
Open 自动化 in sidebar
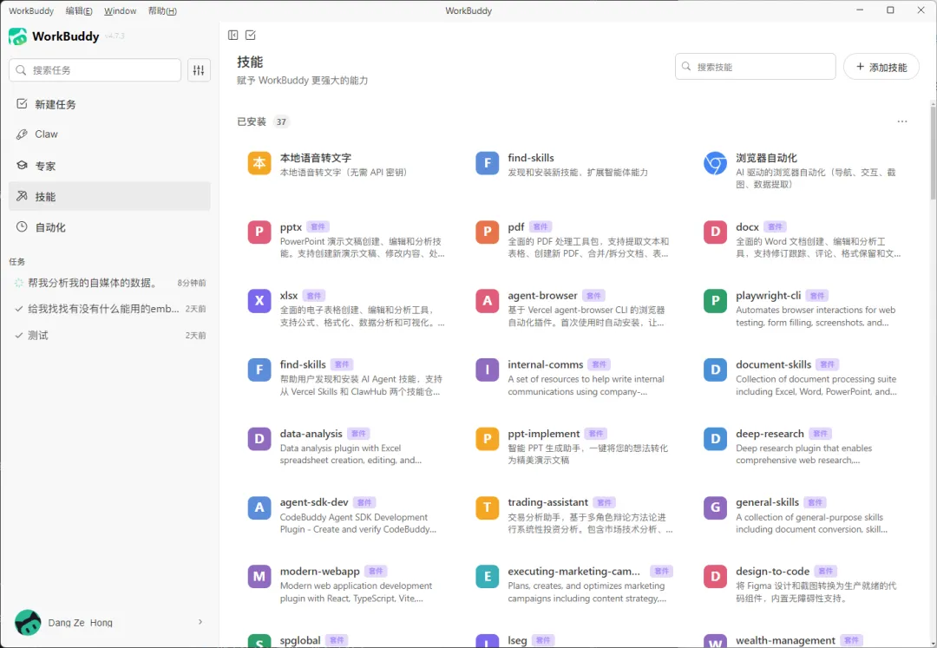tap(109, 227)
